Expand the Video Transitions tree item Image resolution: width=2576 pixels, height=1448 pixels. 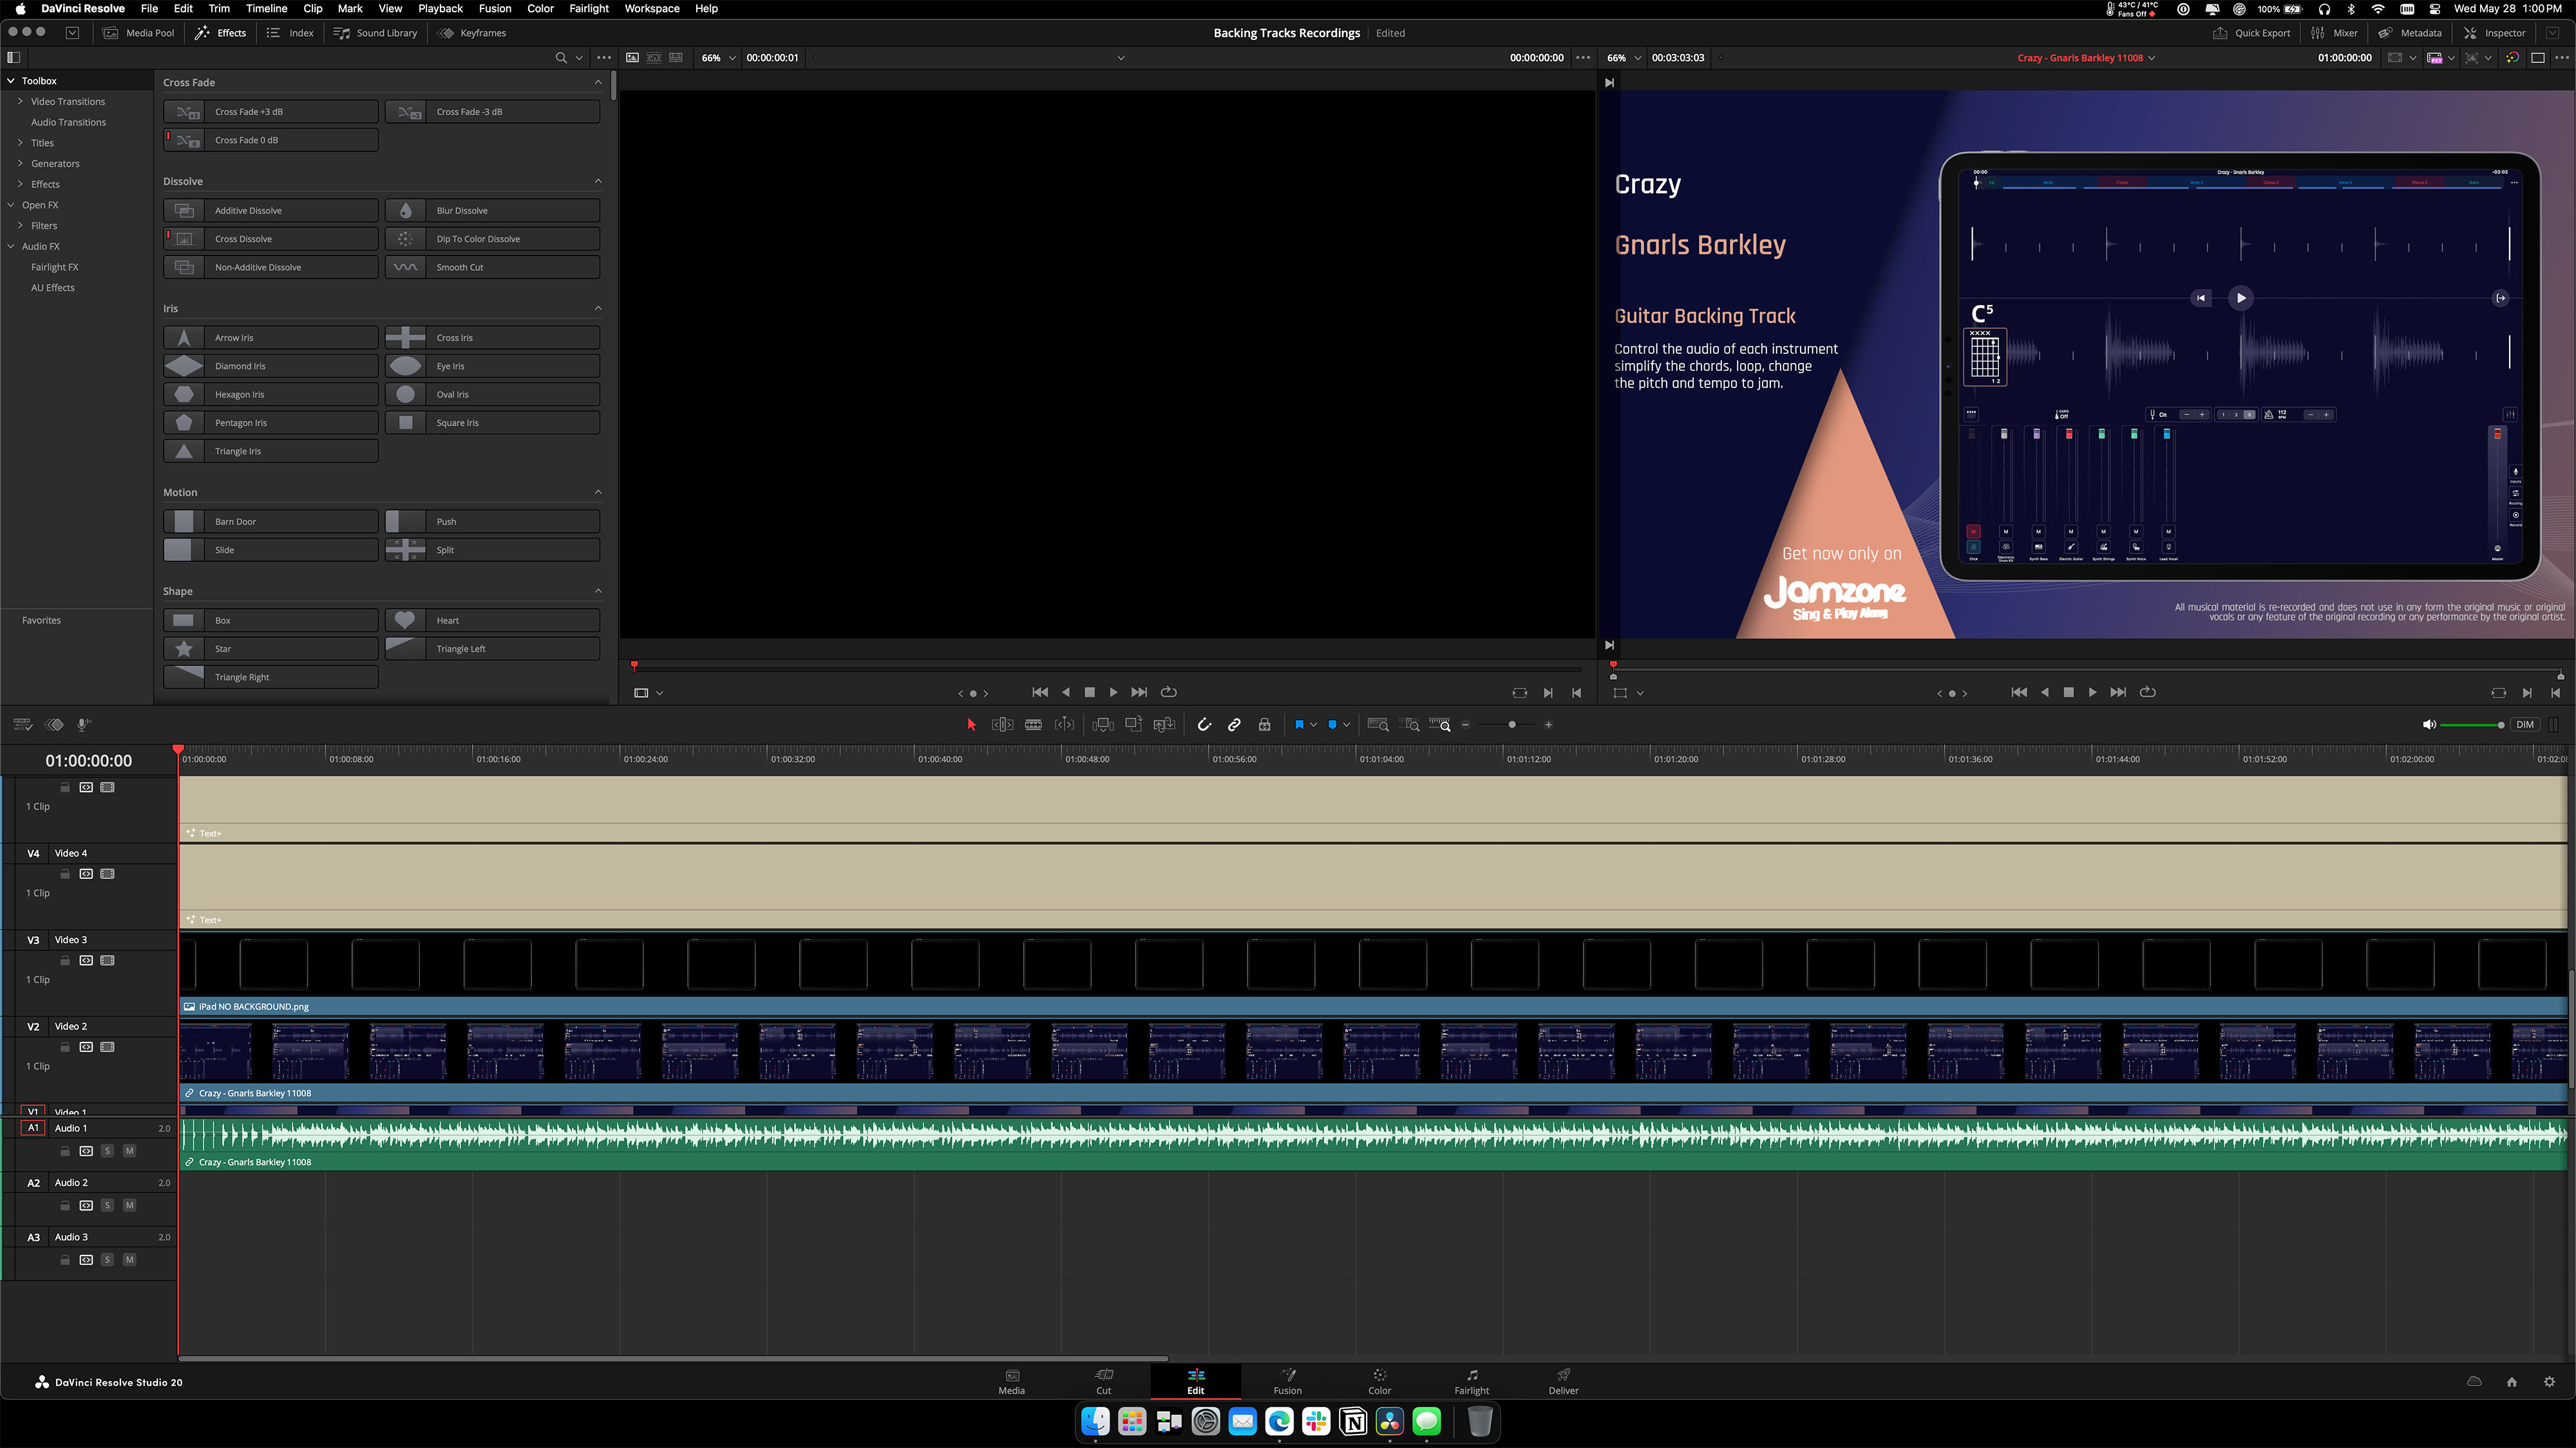(20, 101)
